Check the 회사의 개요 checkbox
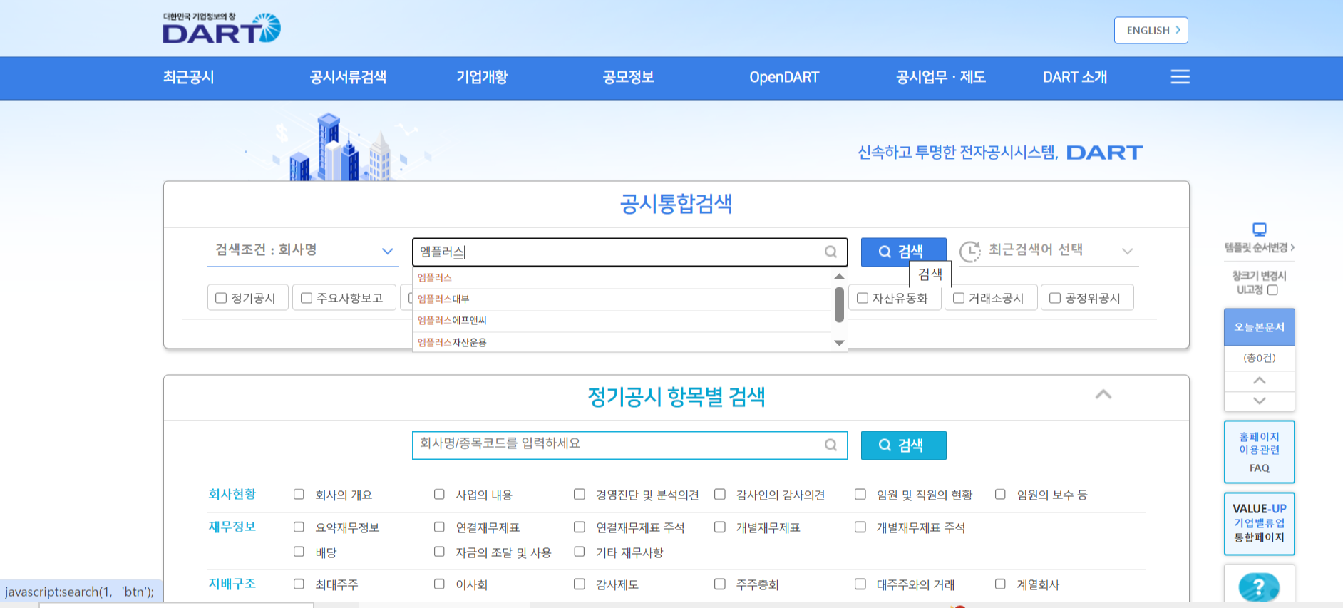Viewport: 1343px width, 608px height. click(299, 494)
